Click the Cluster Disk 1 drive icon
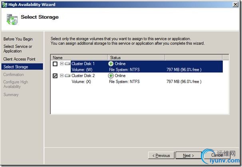This screenshot has width=242, height=167. [x=67, y=64]
